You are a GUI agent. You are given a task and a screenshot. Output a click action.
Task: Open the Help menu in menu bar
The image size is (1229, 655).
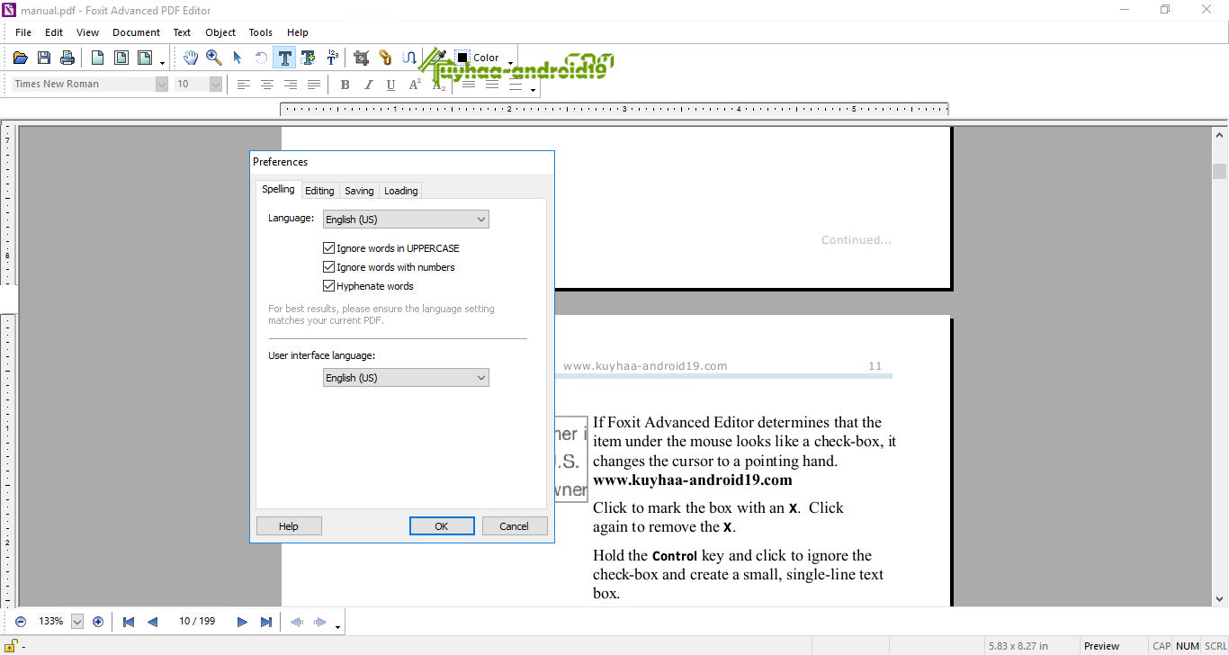pos(298,32)
